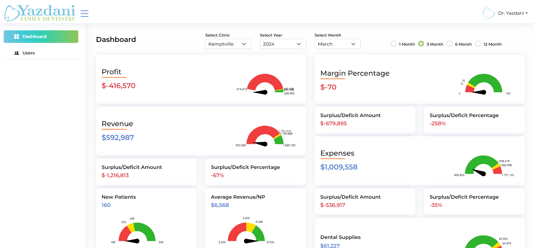Click the tooth avatar icon beside Dr. Yazdani
The image size is (534, 248).
coord(489,13)
